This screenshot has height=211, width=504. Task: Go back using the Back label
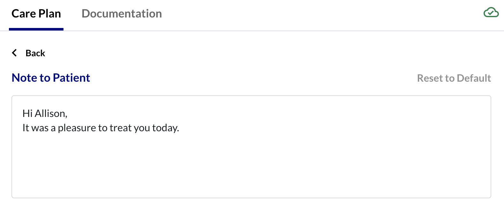[35, 53]
